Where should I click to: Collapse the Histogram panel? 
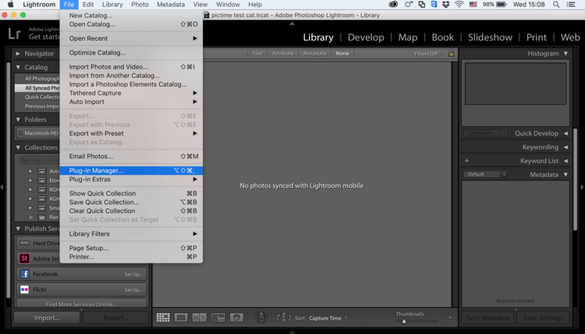pyautogui.click(x=566, y=53)
